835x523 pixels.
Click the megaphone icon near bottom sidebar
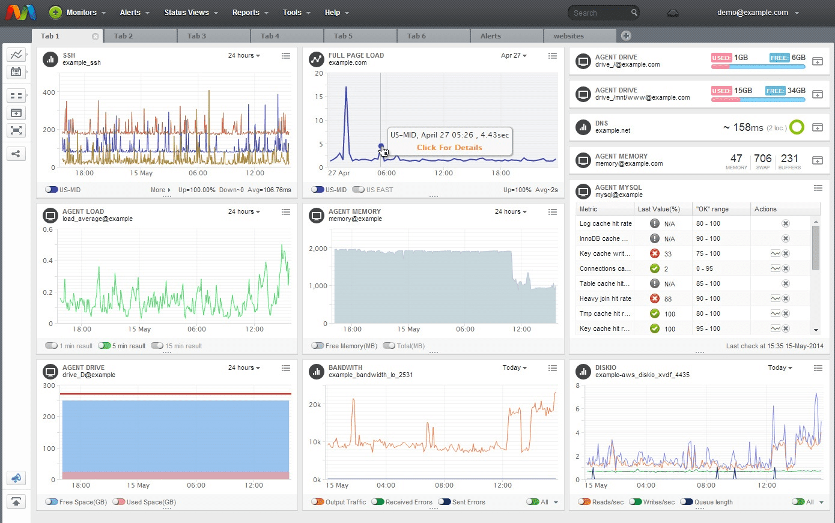[x=16, y=478]
